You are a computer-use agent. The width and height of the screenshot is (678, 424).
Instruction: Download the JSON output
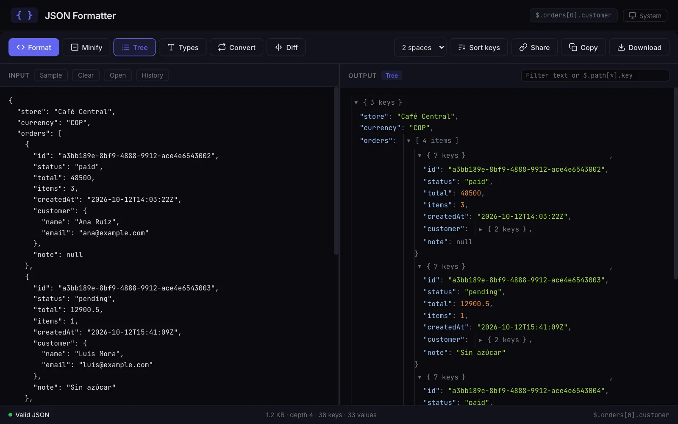click(x=639, y=47)
